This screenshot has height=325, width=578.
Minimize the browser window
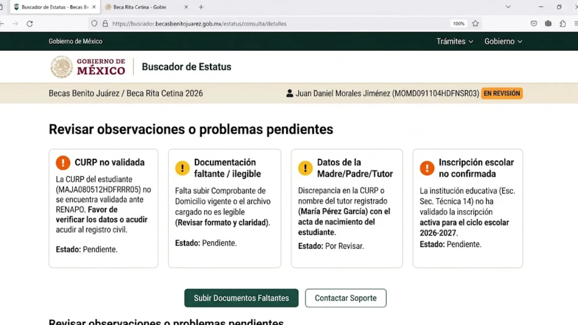point(541,7)
